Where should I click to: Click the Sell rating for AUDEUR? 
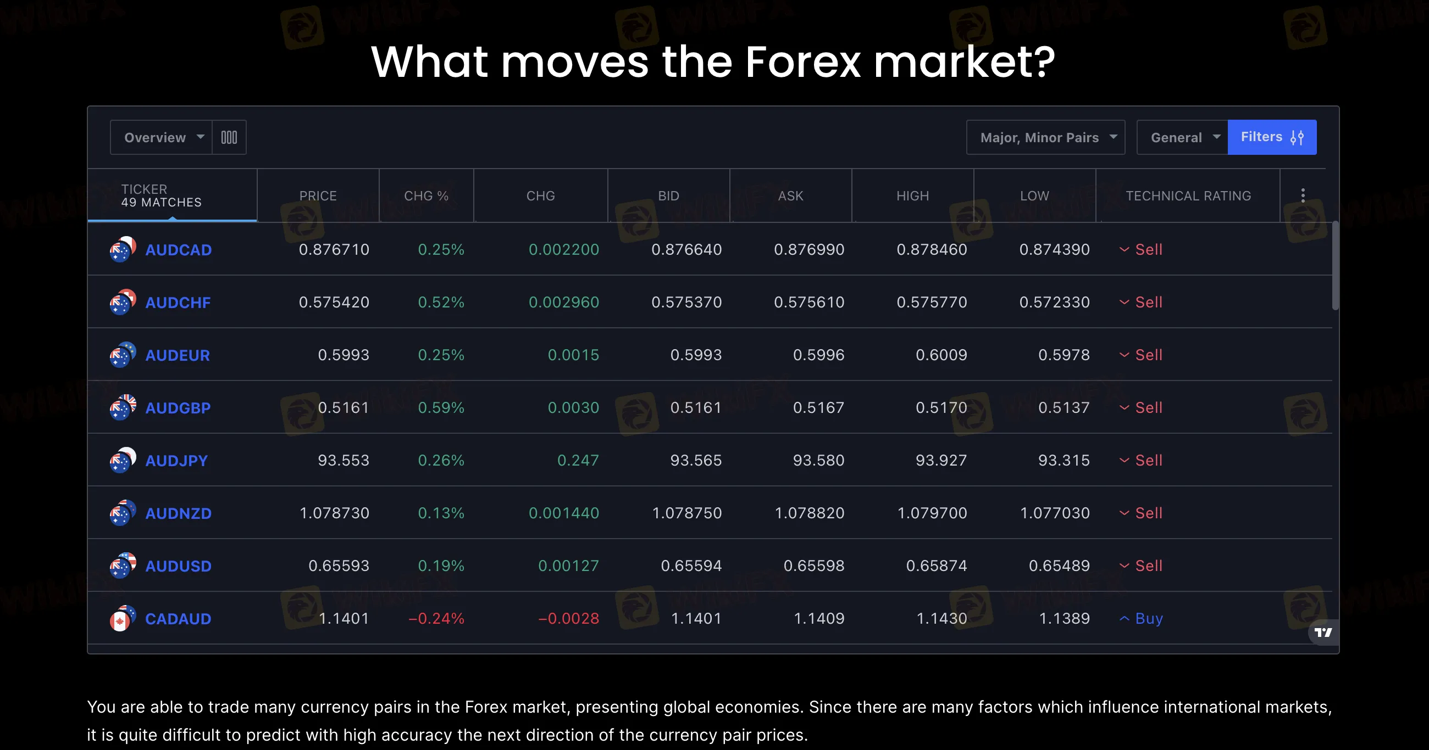click(1149, 355)
